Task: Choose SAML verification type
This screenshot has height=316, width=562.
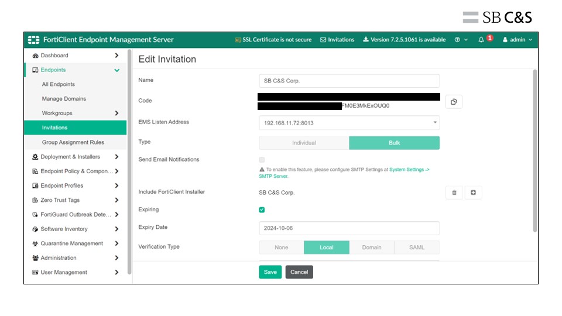Action: click(x=417, y=247)
